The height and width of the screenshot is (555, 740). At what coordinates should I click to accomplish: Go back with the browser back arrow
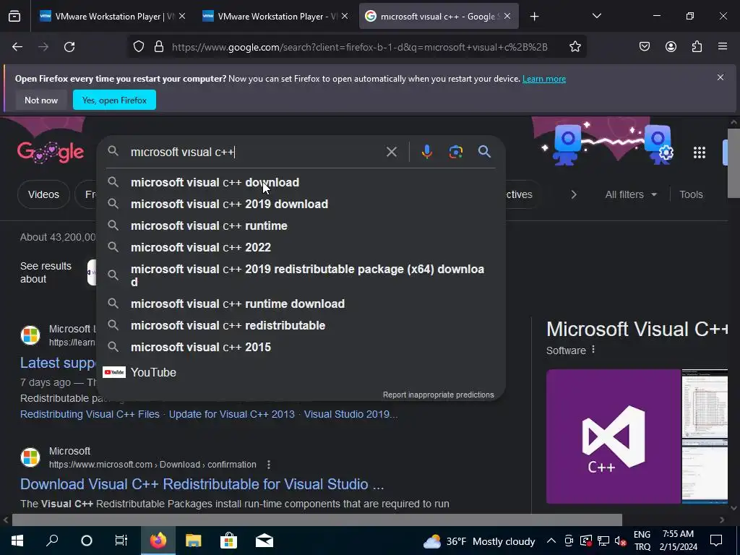coord(17,47)
